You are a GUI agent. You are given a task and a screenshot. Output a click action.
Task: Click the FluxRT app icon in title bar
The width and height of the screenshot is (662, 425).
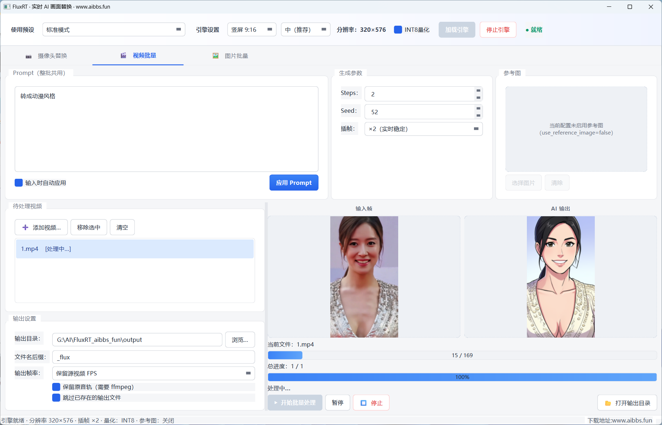[x=7, y=6]
